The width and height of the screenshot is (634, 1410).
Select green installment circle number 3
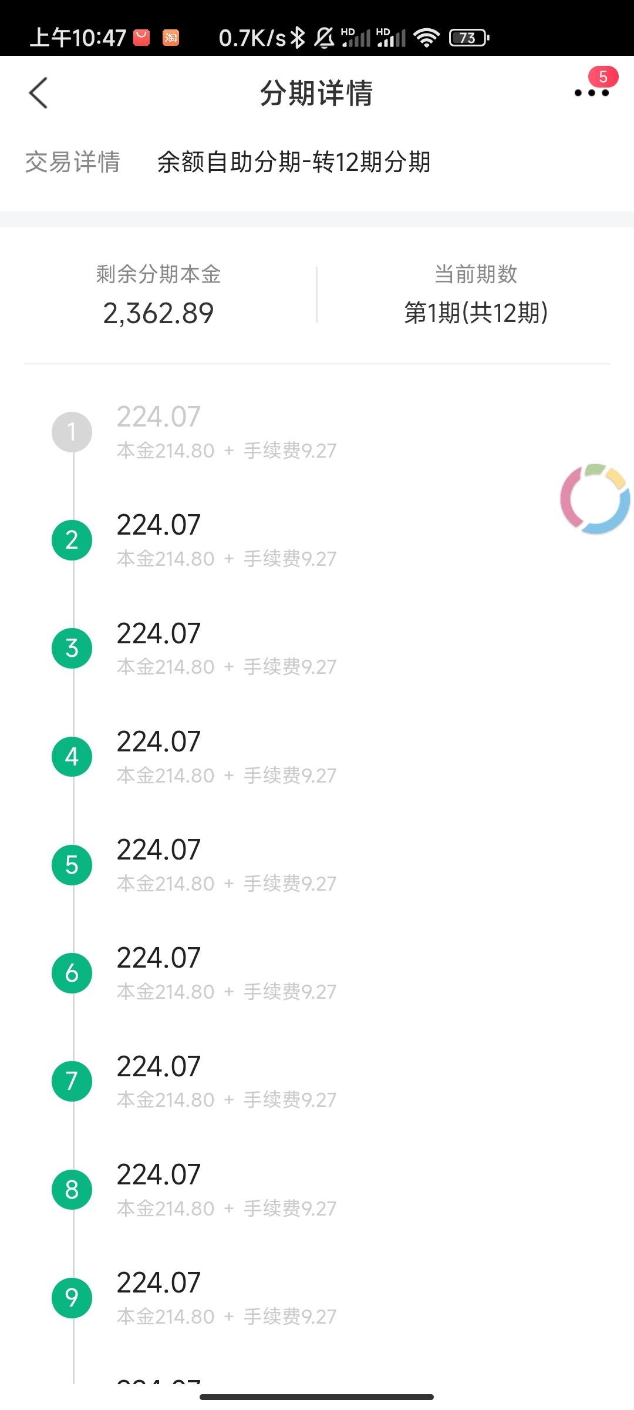pyautogui.click(x=72, y=649)
